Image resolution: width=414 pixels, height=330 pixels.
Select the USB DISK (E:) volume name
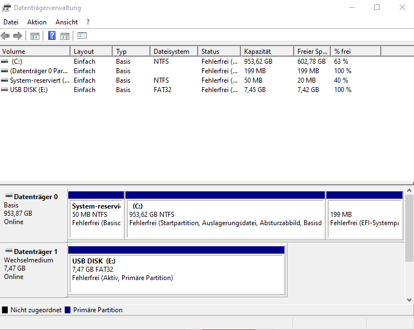click(x=29, y=90)
